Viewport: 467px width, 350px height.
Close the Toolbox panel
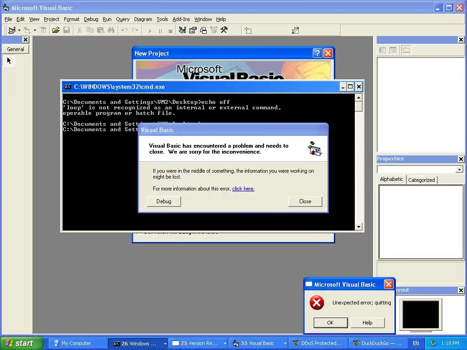[26, 40]
